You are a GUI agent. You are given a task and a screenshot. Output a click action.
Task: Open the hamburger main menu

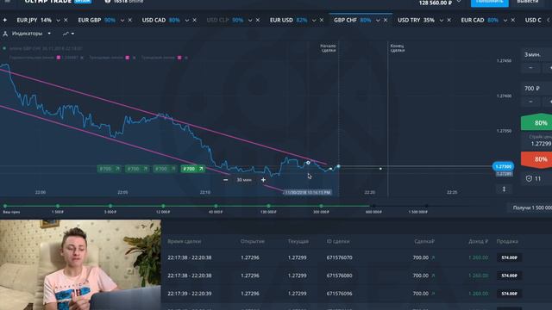[x=8, y=2]
